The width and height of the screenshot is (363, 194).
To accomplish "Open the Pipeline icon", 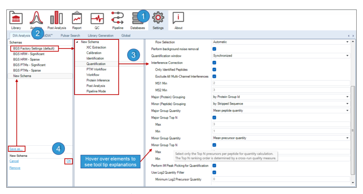I will (117, 18).
